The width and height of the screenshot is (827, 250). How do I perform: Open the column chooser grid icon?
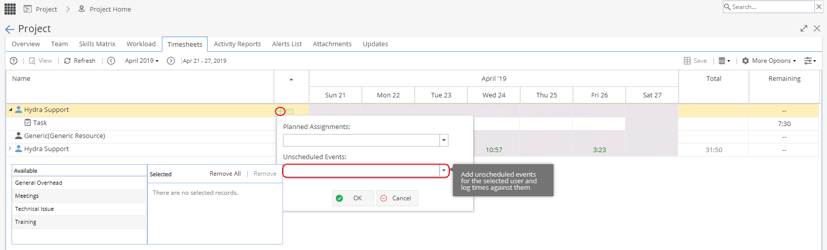(724, 61)
